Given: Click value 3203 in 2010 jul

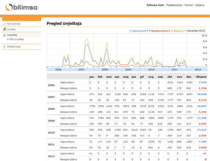Looking at the screenshot, I should coord(143,130).
